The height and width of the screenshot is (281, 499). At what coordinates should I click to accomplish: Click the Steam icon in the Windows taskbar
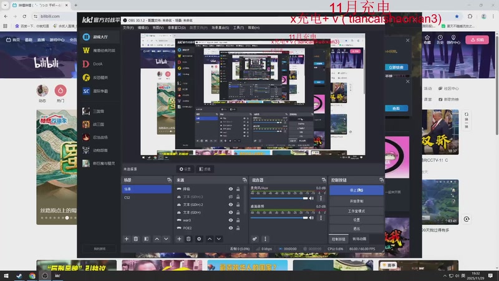pyautogui.click(x=19, y=276)
